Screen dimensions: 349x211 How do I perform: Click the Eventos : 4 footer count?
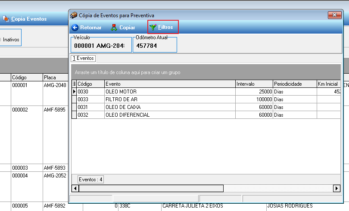pyautogui.click(x=90, y=180)
